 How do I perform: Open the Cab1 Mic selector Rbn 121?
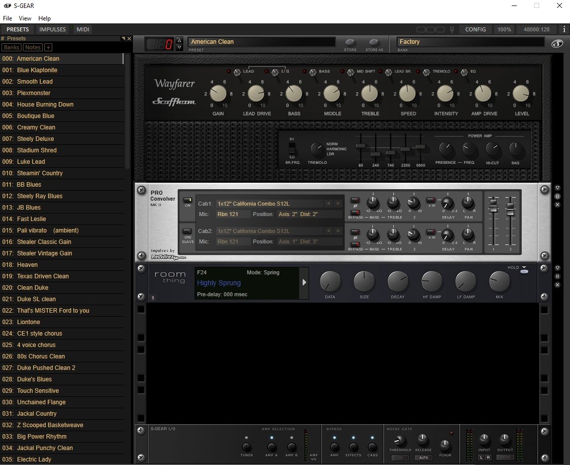232,214
